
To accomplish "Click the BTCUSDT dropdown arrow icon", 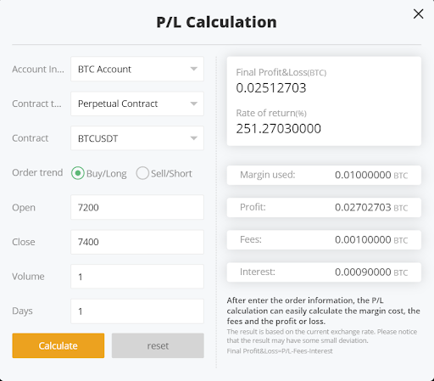I will pos(193,138).
